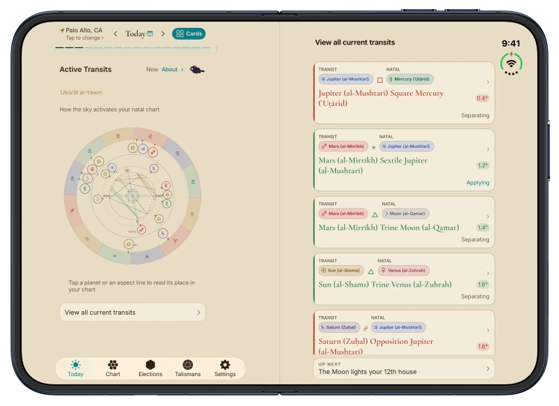Open the Sun Trine Venus title
The width and height of the screenshot is (559, 406).
click(385, 285)
